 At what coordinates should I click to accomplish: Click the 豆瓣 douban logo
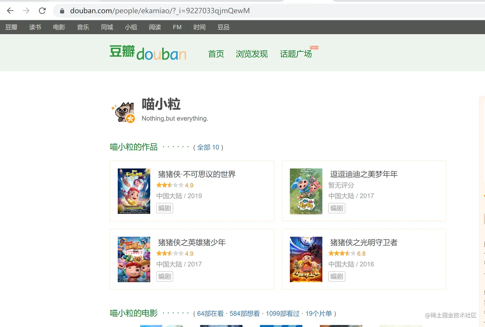pyautogui.click(x=148, y=53)
